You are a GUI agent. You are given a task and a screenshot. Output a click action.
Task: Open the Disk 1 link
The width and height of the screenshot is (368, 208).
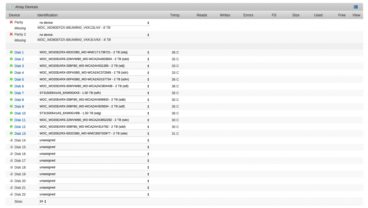[x=19, y=52]
